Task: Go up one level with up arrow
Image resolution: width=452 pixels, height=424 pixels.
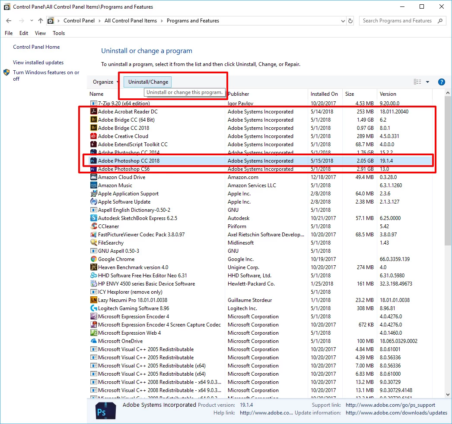Action: 40,21
